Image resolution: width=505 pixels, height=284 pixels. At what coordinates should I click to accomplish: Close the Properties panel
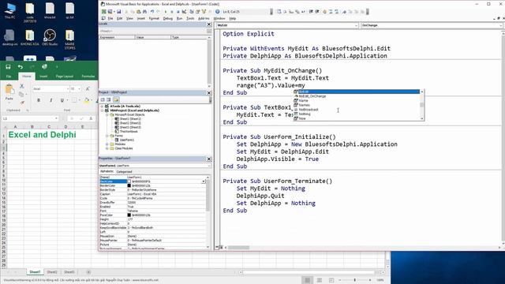point(208,159)
